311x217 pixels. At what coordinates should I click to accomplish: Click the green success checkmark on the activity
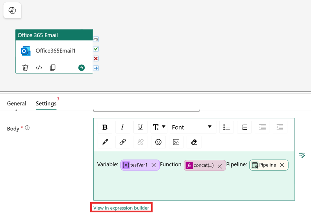[x=96, y=48]
